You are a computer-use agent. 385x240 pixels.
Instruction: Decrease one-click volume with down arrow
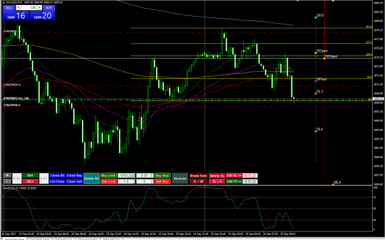[18, 8]
